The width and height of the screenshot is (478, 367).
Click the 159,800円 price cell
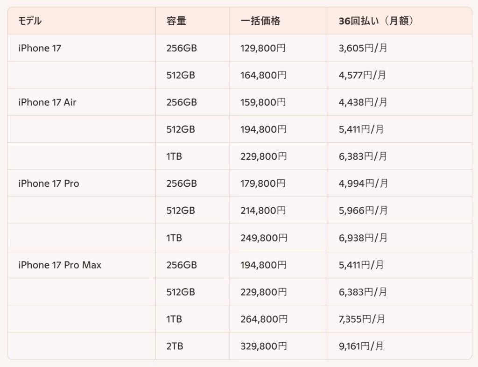(x=263, y=102)
